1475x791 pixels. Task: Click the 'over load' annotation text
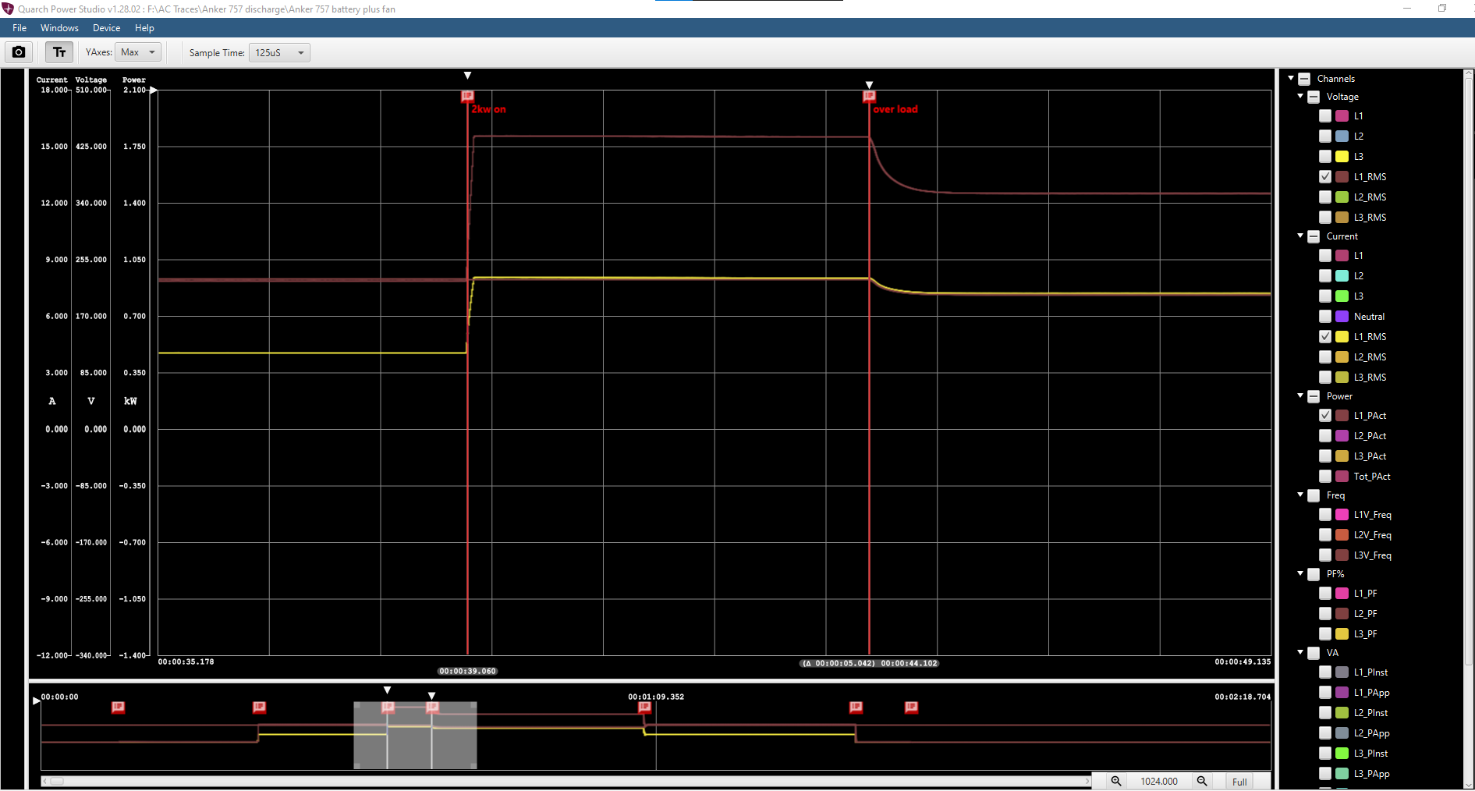point(895,109)
